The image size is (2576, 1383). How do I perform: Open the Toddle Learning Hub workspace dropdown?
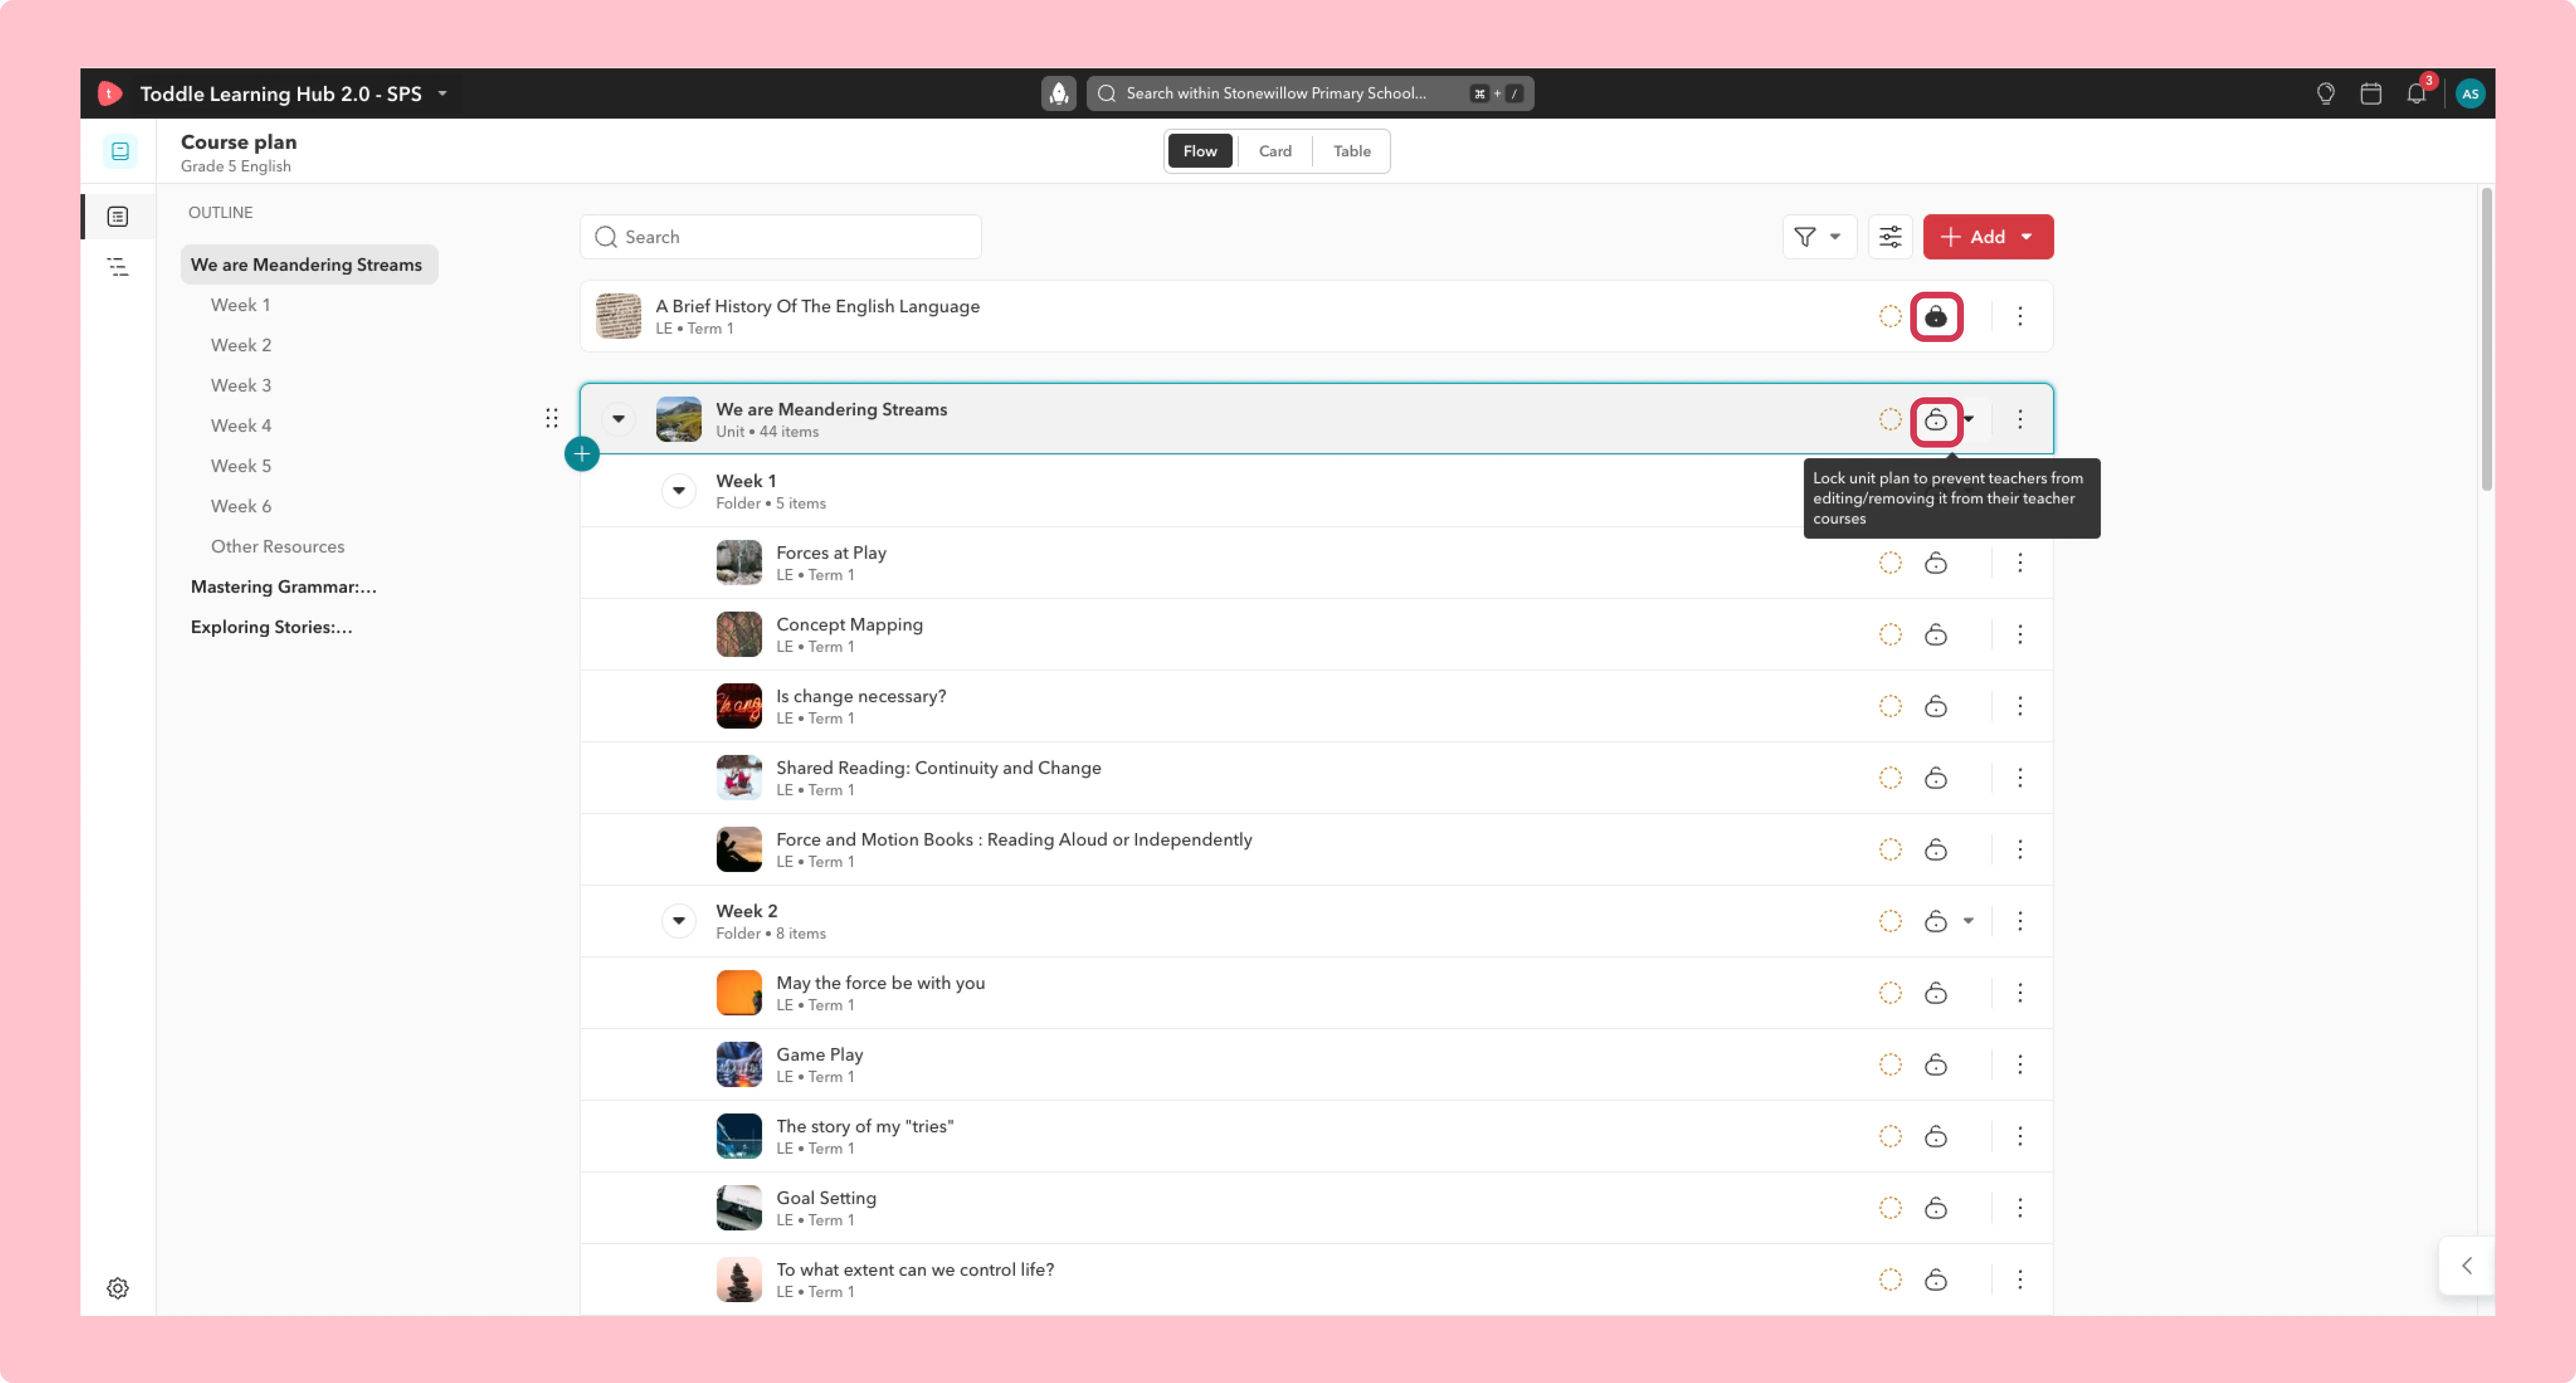442,94
